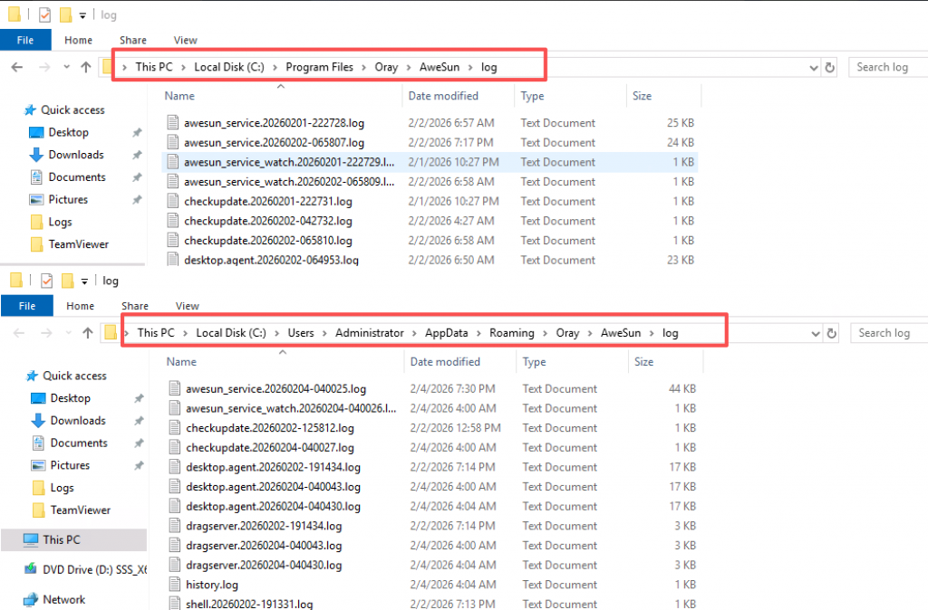
Task: Navigate to Roaming folder via breadcrumb
Action: (x=512, y=333)
